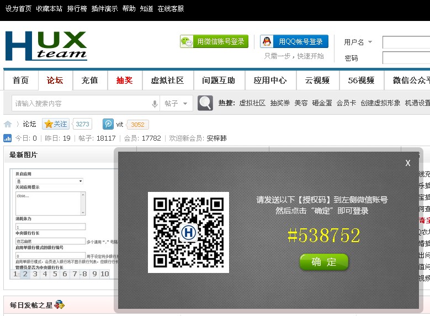
Task: Close the WeChat login popup with X
Action: click(x=408, y=163)
